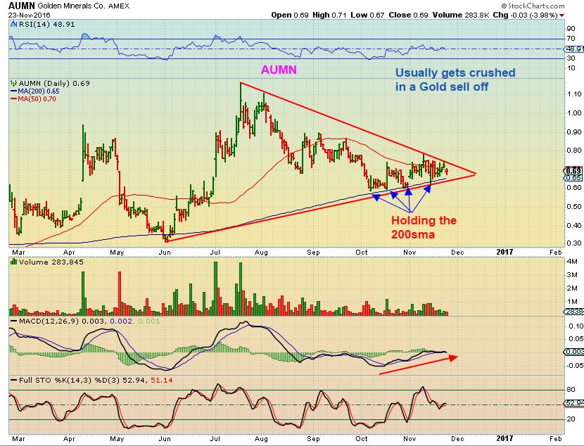The height and width of the screenshot is (446, 584).
Task: Click the red dropdown arrow beside Chg value
Action: 562,15
